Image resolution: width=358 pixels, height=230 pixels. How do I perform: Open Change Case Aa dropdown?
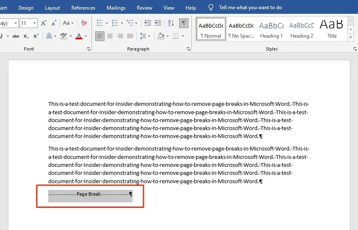(68, 23)
